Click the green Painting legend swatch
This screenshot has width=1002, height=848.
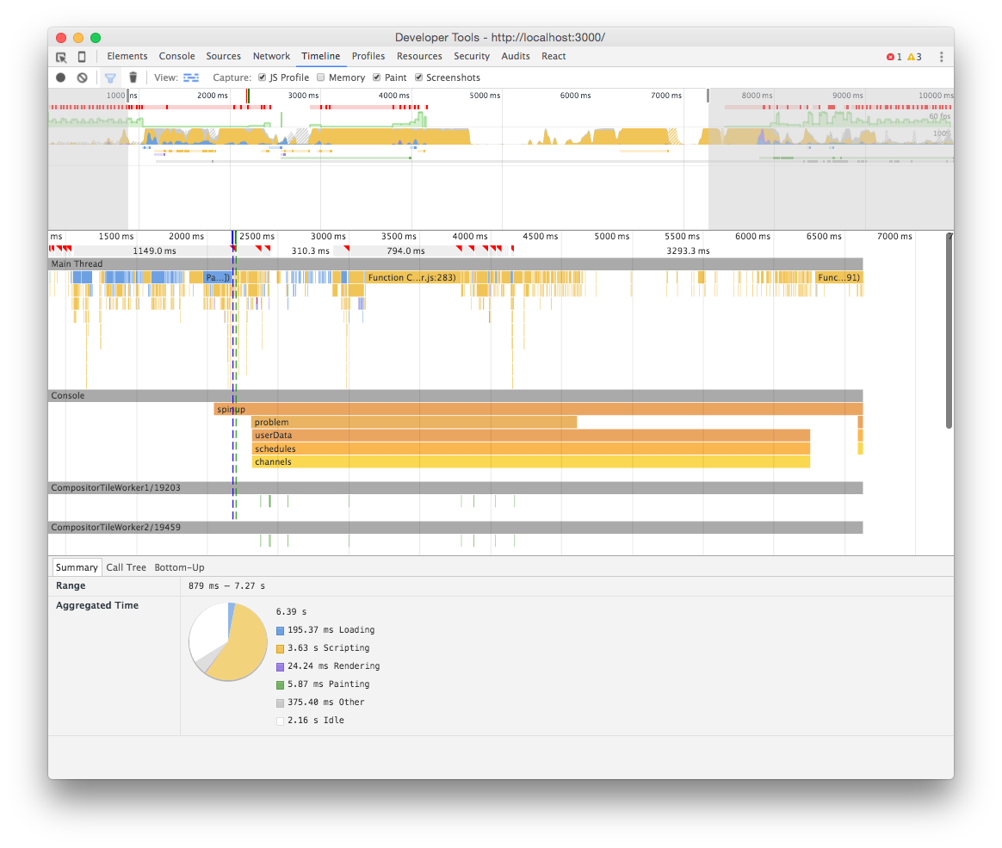point(280,685)
